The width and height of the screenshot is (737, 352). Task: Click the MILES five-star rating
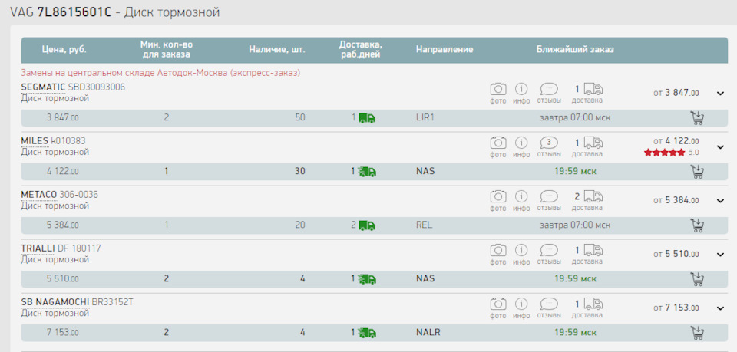665,153
